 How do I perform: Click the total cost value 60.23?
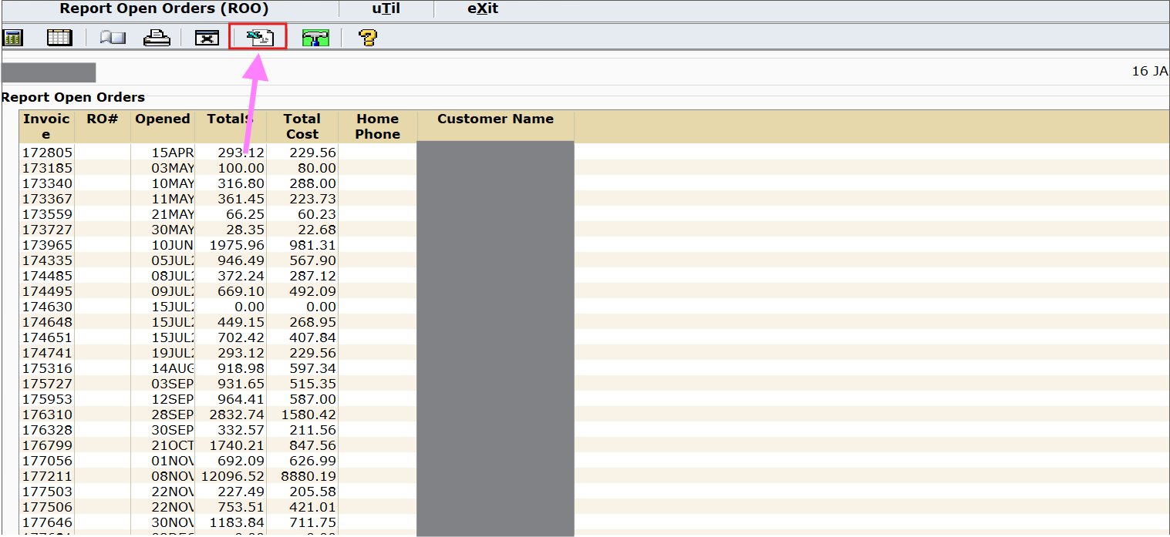[x=317, y=214]
